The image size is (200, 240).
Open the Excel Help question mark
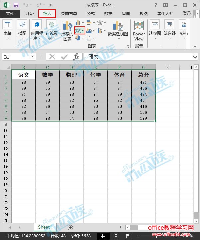156,5
